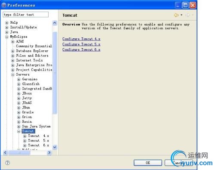Select the Help preferences item
The width and height of the screenshot is (215, 170).
pos(14,22)
